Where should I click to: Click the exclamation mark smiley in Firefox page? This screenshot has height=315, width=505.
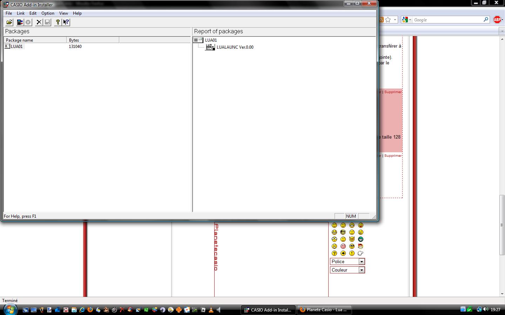click(352, 253)
